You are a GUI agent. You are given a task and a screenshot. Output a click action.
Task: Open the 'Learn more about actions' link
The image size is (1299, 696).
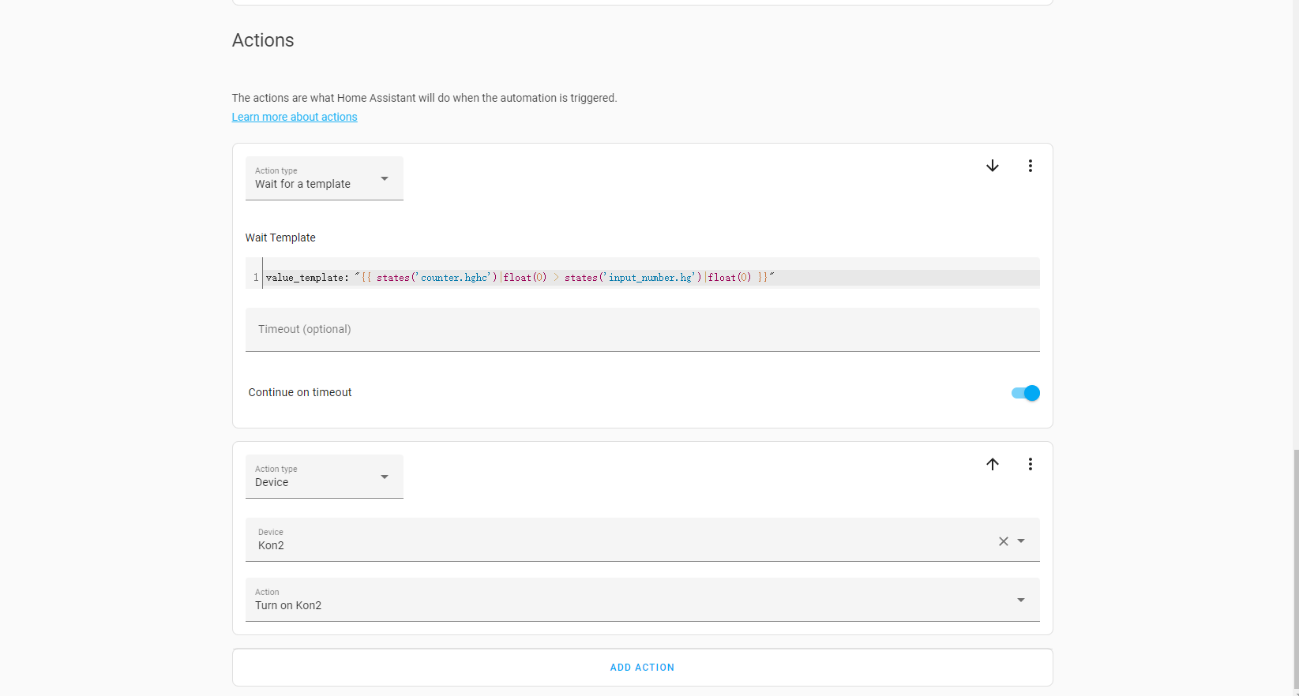click(295, 117)
